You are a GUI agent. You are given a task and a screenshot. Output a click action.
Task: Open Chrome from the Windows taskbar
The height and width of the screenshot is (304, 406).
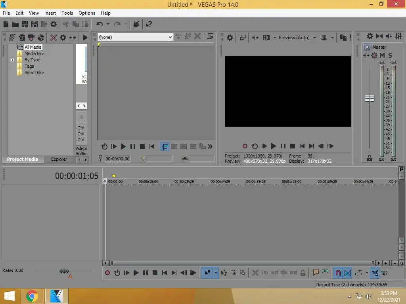pyautogui.click(x=32, y=296)
